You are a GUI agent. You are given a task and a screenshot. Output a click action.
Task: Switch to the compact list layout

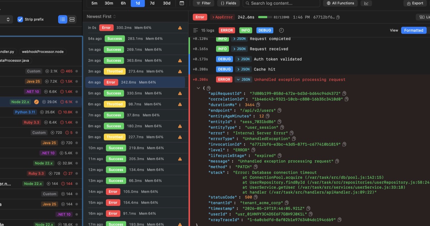point(63,19)
